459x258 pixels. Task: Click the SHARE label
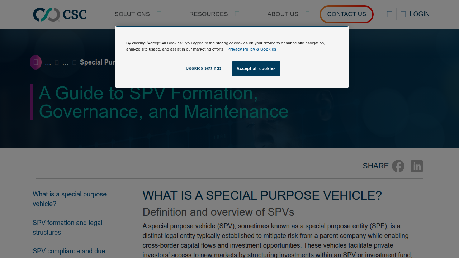coord(376,166)
